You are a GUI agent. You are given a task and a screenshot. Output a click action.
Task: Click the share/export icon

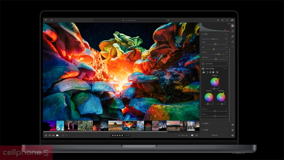222,20
